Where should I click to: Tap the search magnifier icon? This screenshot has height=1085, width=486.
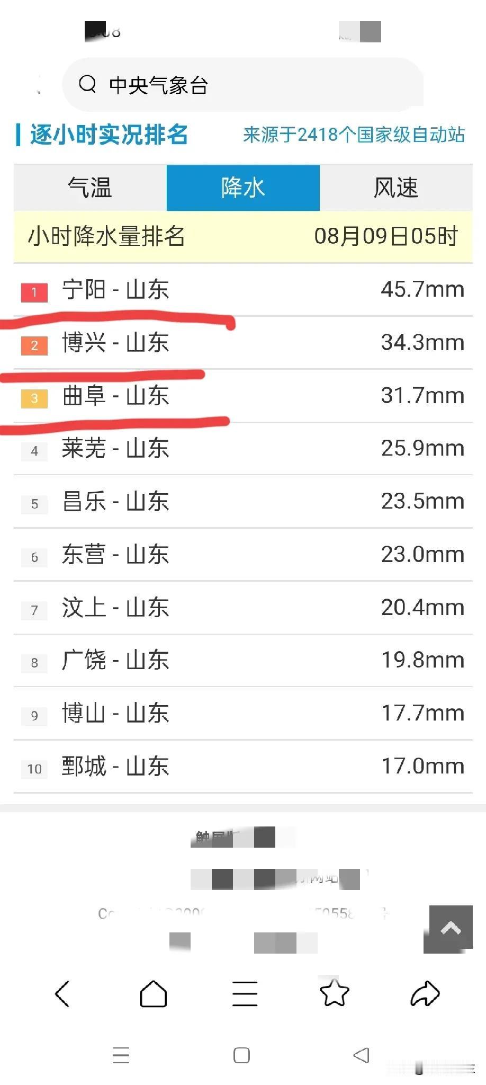pos(87,84)
